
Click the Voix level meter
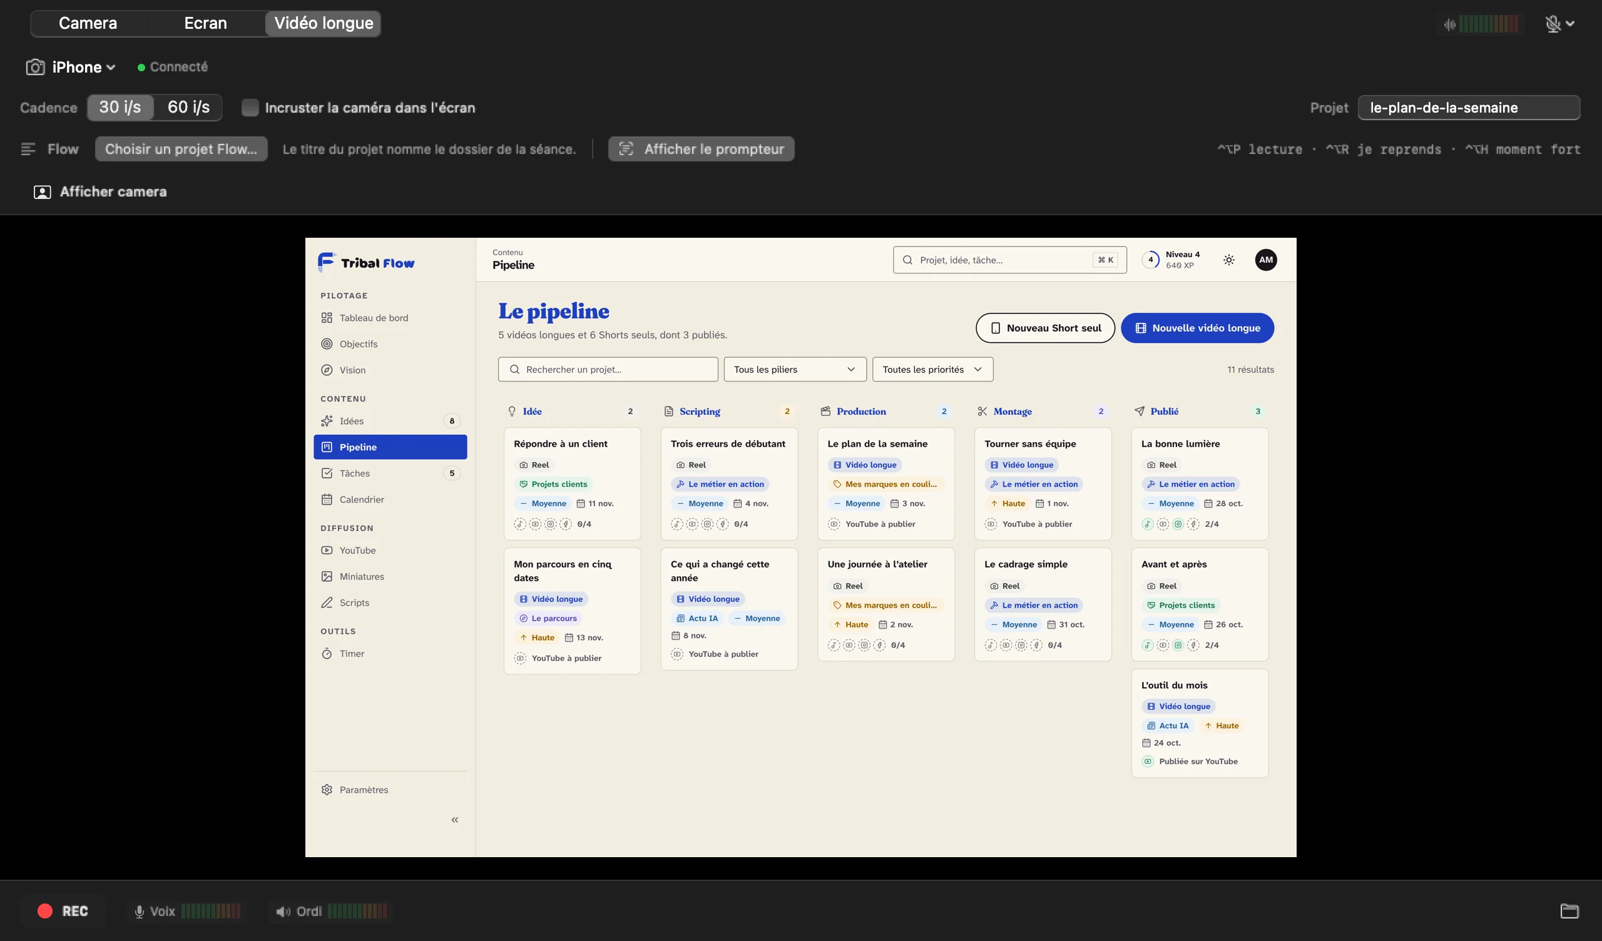click(x=211, y=911)
